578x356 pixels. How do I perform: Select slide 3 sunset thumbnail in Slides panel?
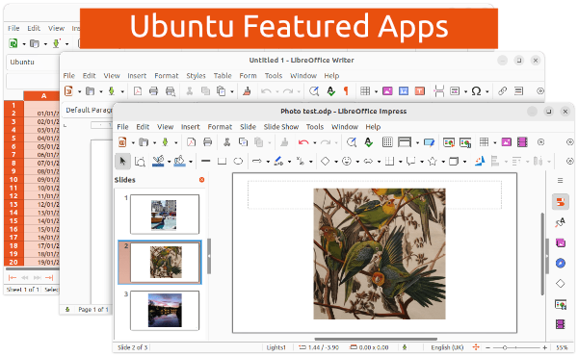click(x=165, y=311)
